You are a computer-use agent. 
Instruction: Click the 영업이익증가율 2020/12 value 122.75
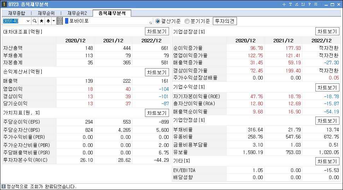255,55
